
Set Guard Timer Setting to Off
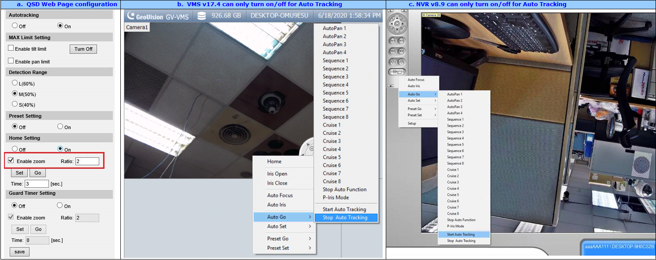coord(15,205)
